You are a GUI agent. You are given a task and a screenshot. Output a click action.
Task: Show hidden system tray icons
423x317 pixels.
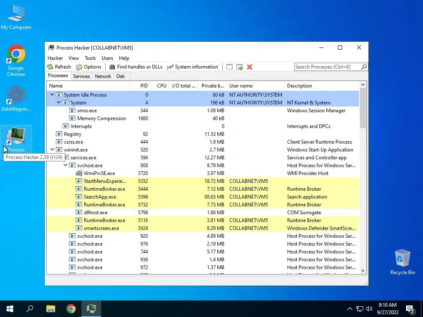(349, 309)
